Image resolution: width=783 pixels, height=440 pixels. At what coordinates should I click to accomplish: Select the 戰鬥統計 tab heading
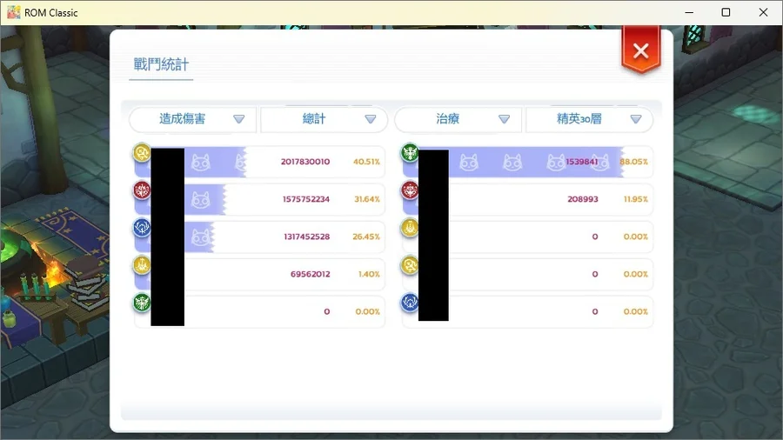pos(161,64)
